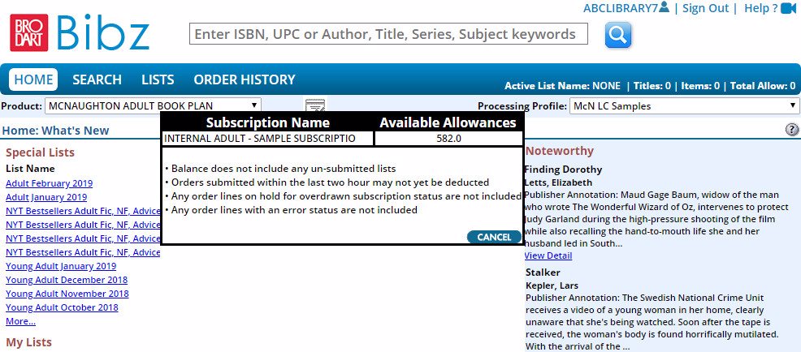The width and height of the screenshot is (801, 352).
Task: Open the Adult February 2019 list
Action: pyautogui.click(x=49, y=183)
